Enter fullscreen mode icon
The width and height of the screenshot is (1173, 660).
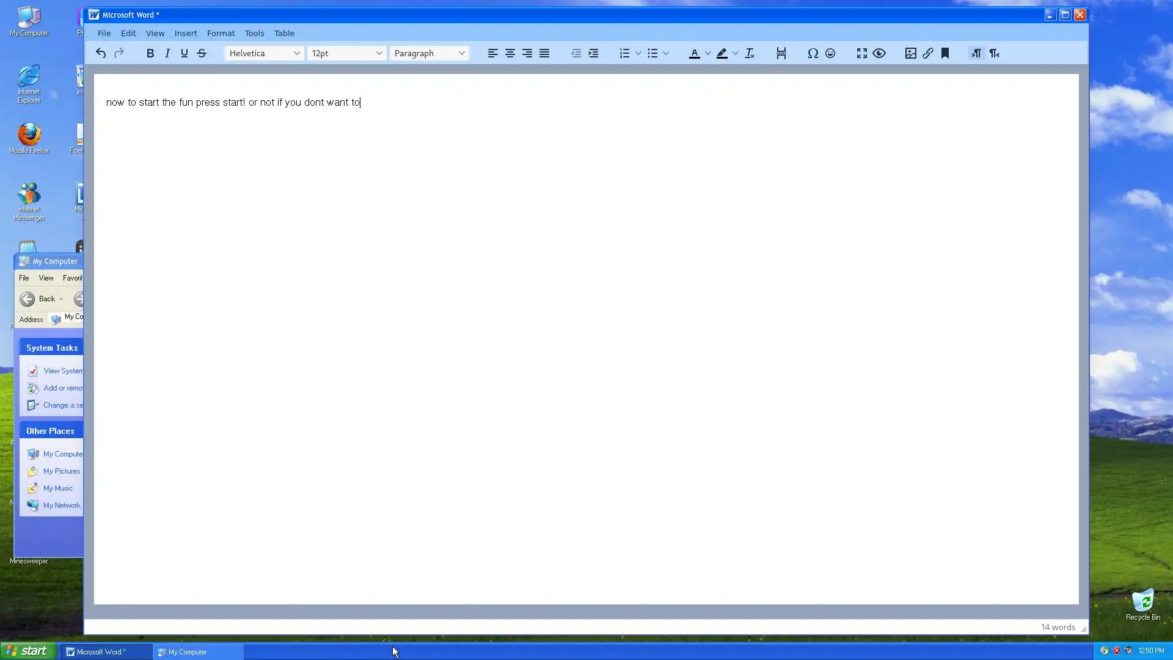click(861, 53)
